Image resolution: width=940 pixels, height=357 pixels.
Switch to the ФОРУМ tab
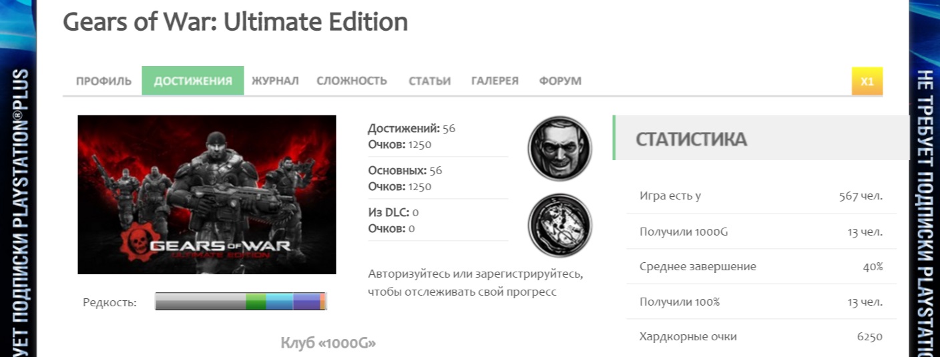pyautogui.click(x=560, y=81)
